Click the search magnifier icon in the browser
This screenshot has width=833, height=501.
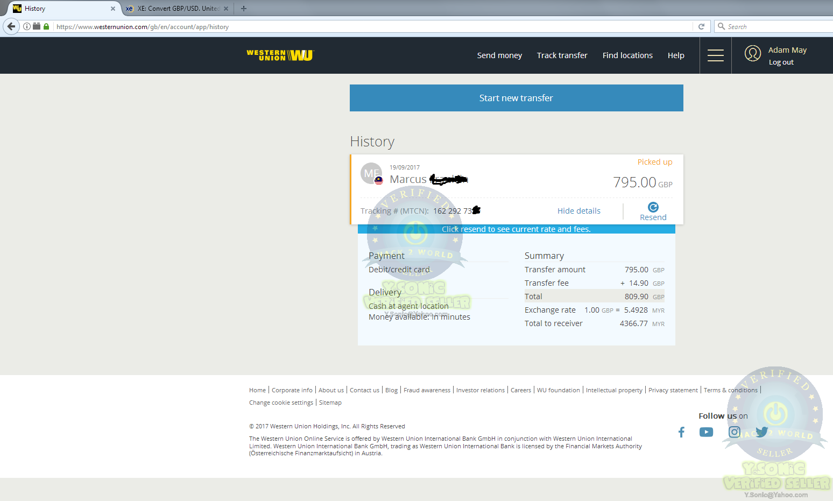[721, 26]
